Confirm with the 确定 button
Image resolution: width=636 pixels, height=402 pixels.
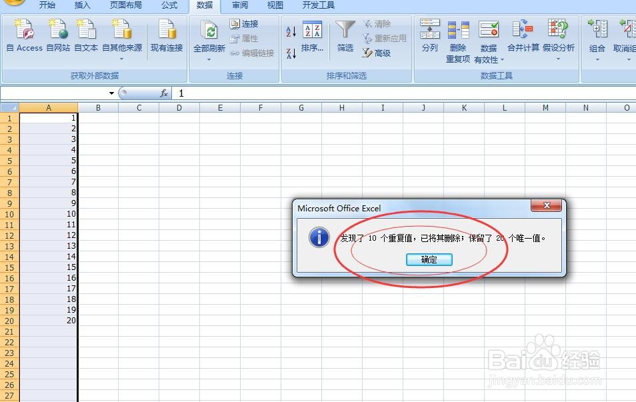click(x=429, y=260)
